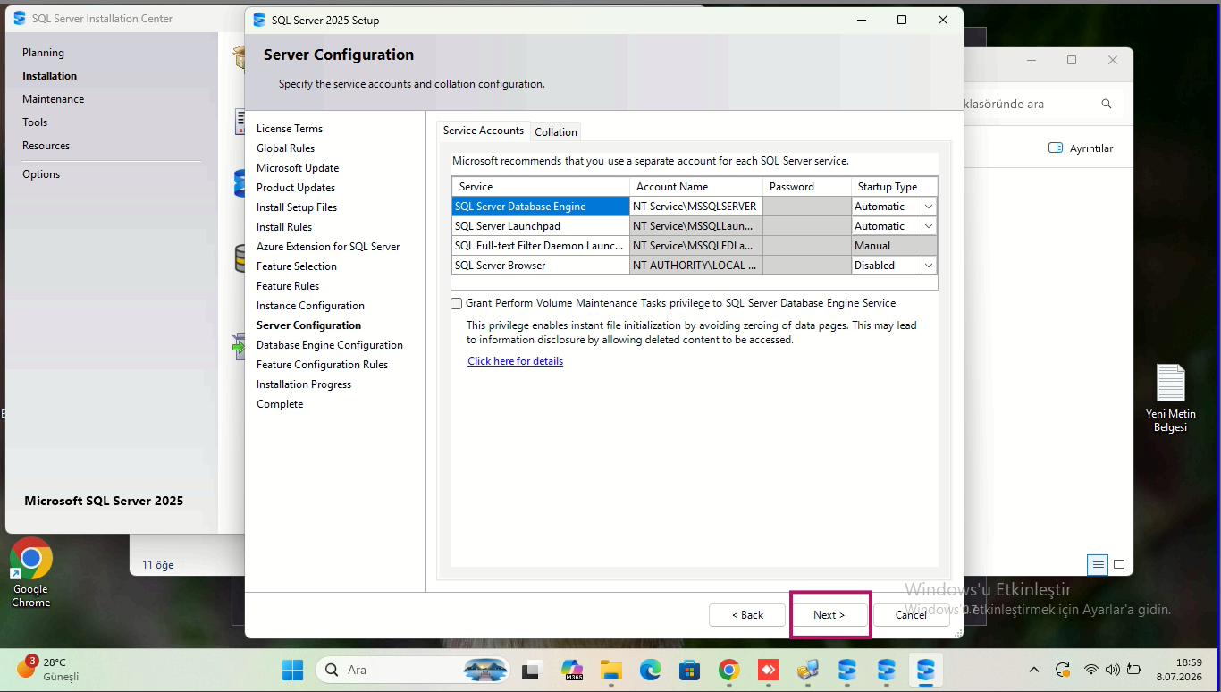The height and width of the screenshot is (692, 1221).
Task: Select the Yeni Metin Belgesi desktop file
Action: coord(1170,398)
